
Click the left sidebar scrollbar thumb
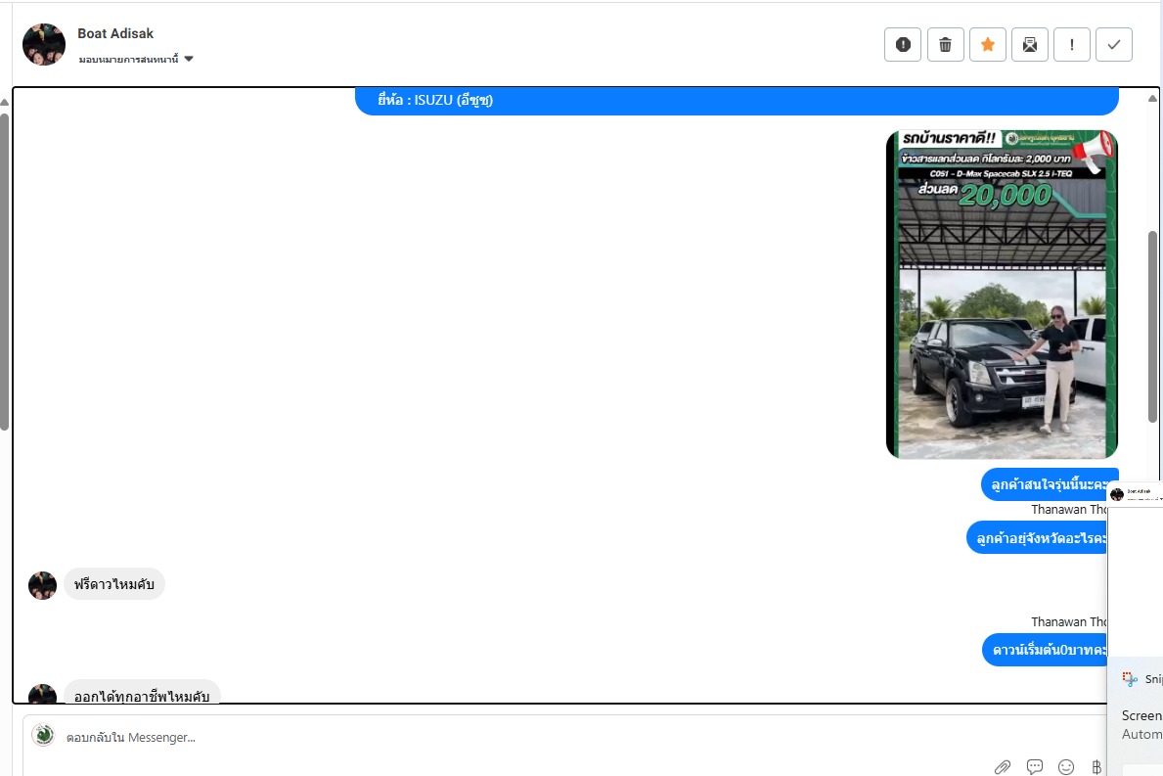point(5,271)
